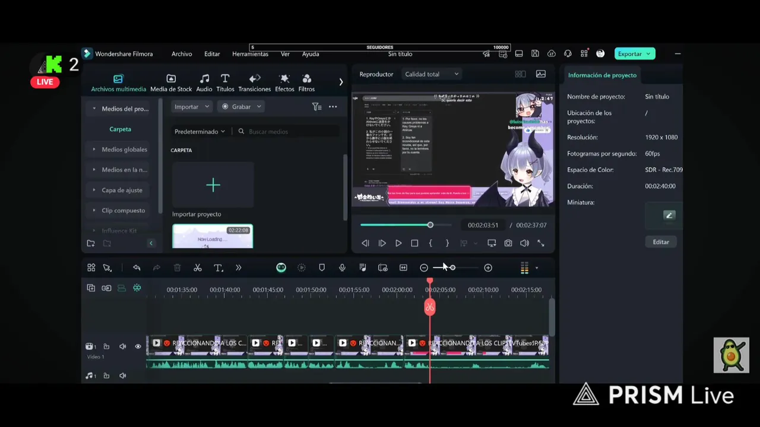Toggle the timeline link clips icon
The width and height of the screenshot is (760, 427).
click(x=106, y=288)
